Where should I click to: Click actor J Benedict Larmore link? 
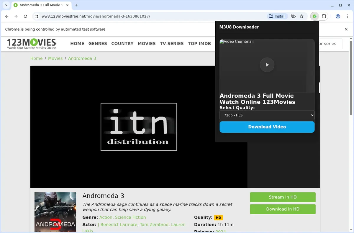click(x=117, y=225)
